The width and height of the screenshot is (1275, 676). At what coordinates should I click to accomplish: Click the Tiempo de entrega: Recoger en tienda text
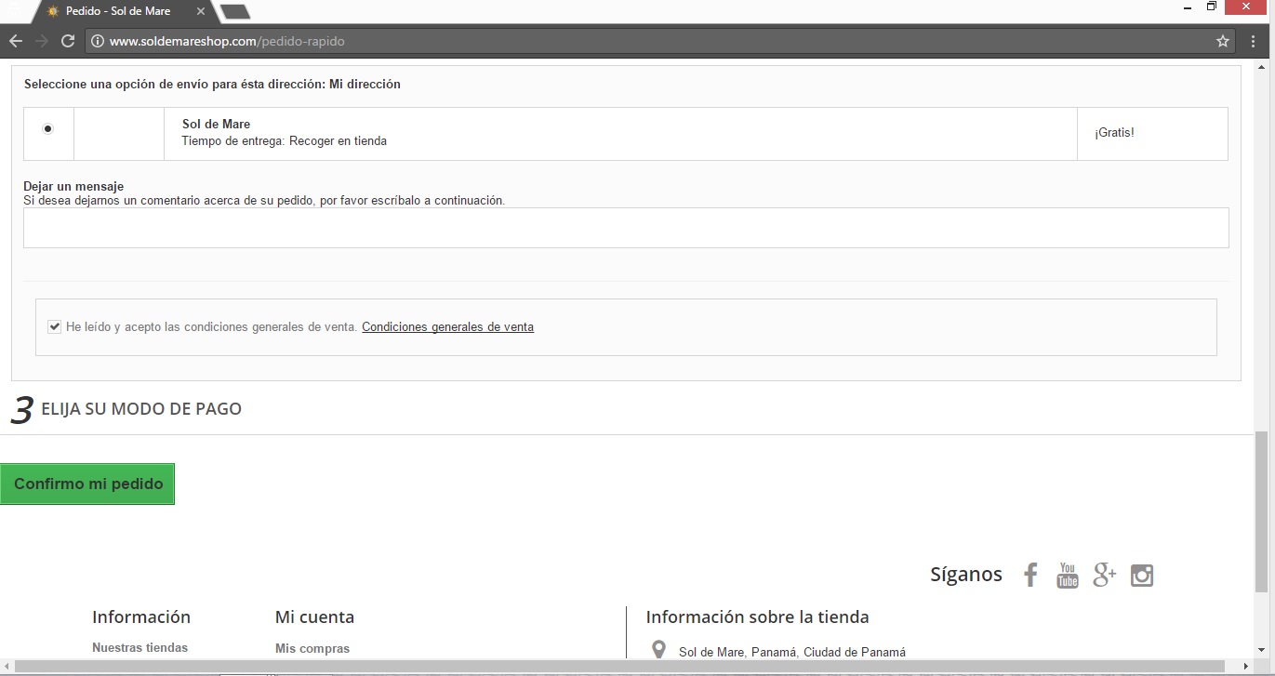[284, 141]
